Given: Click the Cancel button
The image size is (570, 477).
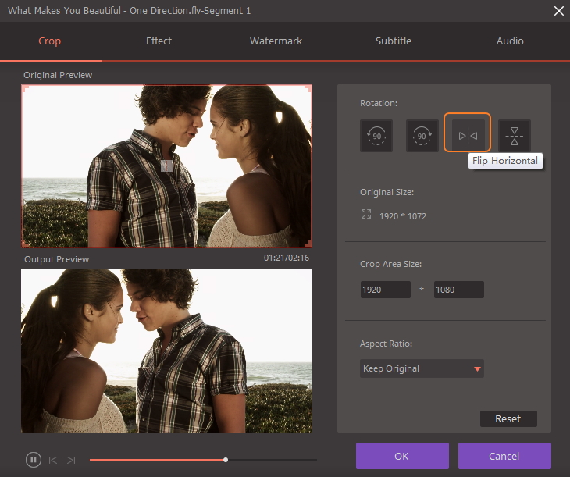Looking at the screenshot, I should 504,456.
